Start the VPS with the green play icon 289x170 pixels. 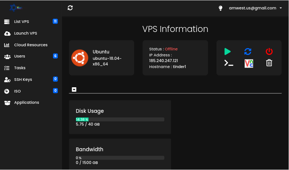coord(227,52)
